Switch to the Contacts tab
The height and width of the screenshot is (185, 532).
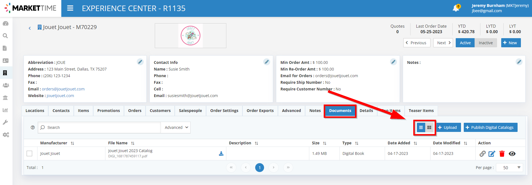pos(61,111)
